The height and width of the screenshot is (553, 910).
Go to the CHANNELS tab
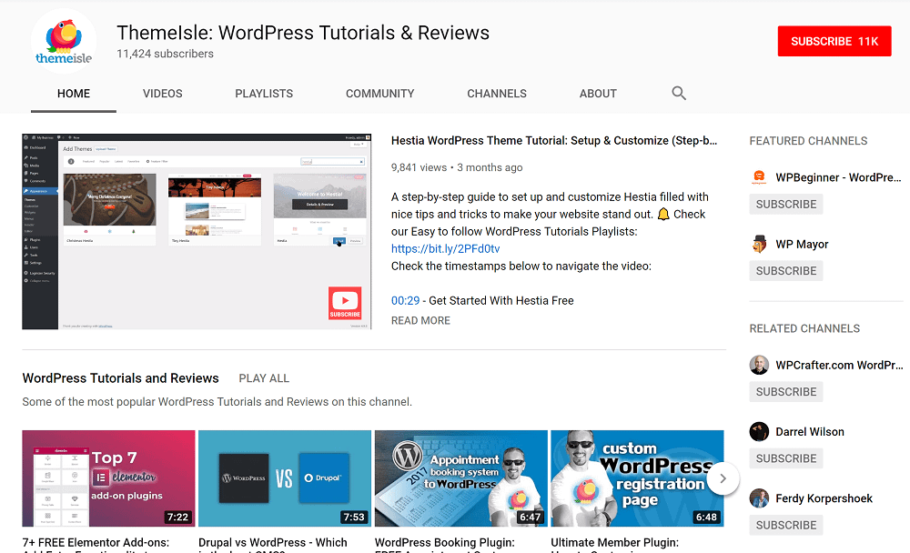click(497, 94)
